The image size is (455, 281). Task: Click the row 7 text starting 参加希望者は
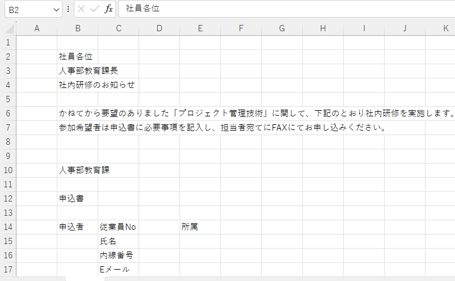pos(222,128)
